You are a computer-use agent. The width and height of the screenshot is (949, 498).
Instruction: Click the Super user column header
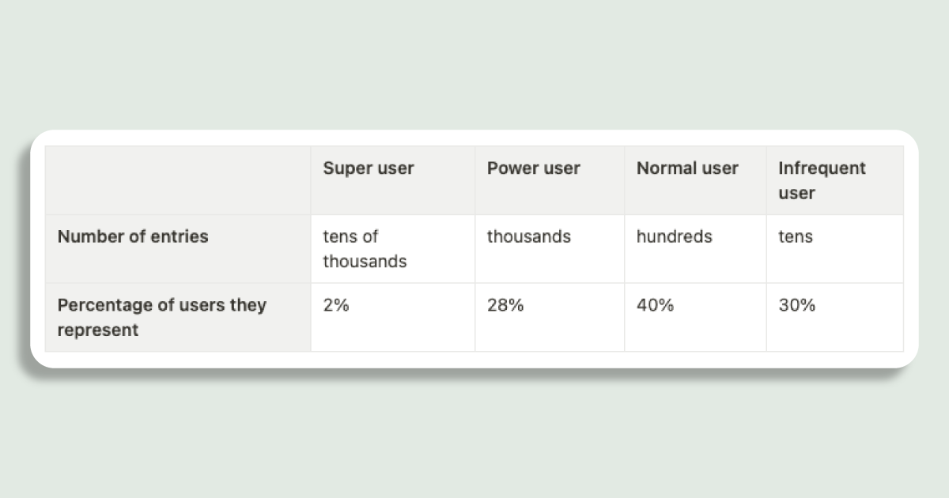point(368,168)
